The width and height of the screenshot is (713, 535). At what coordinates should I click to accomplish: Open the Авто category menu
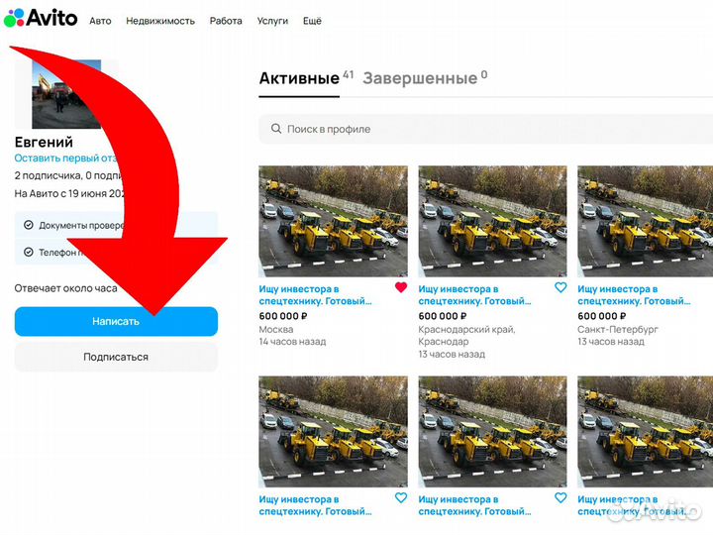(100, 21)
